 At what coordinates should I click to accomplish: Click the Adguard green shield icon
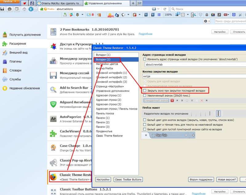coord(53,104)
